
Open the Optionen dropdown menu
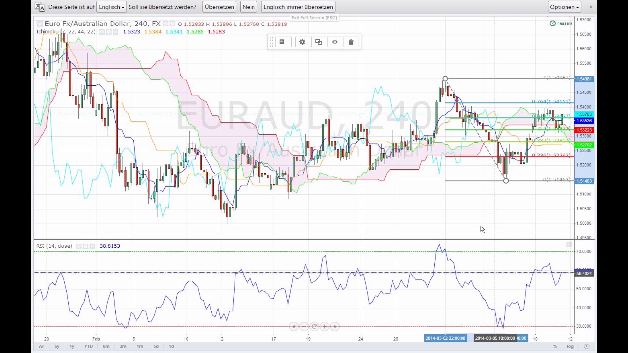coord(564,7)
